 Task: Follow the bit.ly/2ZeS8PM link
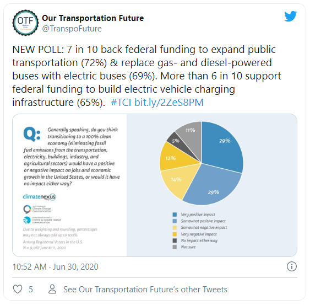(x=169, y=103)
